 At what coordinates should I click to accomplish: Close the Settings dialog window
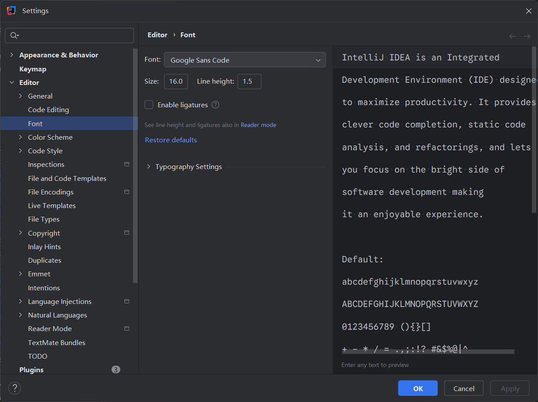coord(528,11)
